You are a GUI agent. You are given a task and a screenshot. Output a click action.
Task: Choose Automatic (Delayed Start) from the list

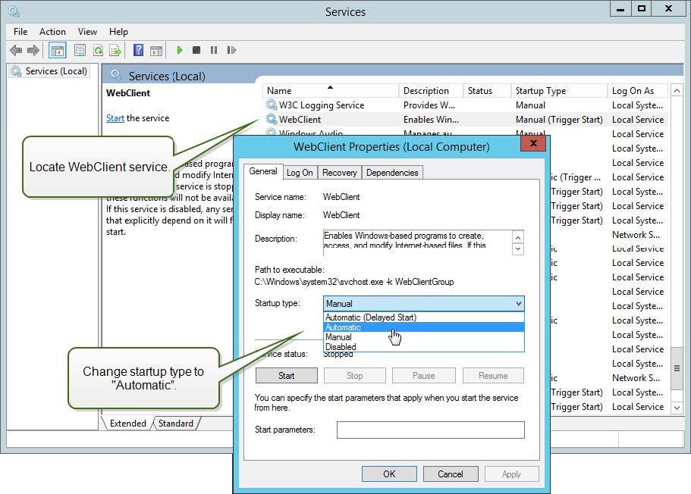point(370,317)
